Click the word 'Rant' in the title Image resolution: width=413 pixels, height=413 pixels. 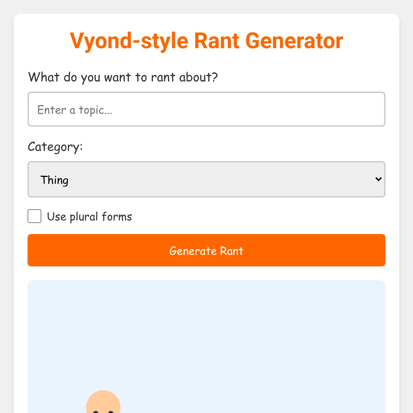(216, 41)
